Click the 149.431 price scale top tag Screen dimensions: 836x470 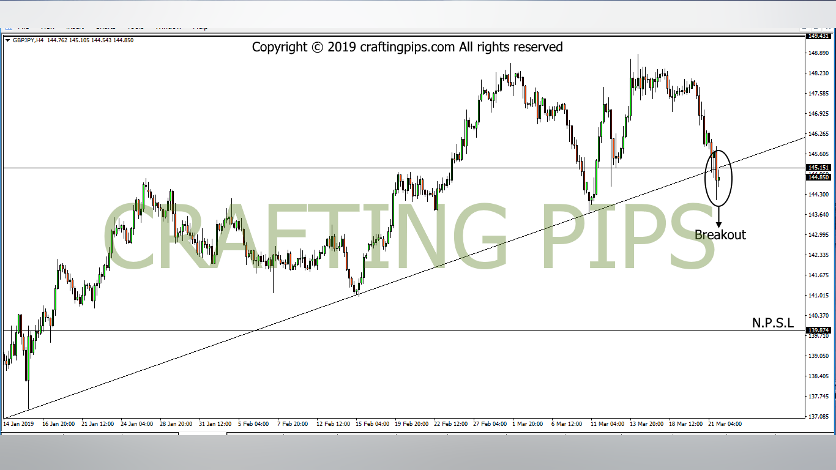tap(819, 36)
